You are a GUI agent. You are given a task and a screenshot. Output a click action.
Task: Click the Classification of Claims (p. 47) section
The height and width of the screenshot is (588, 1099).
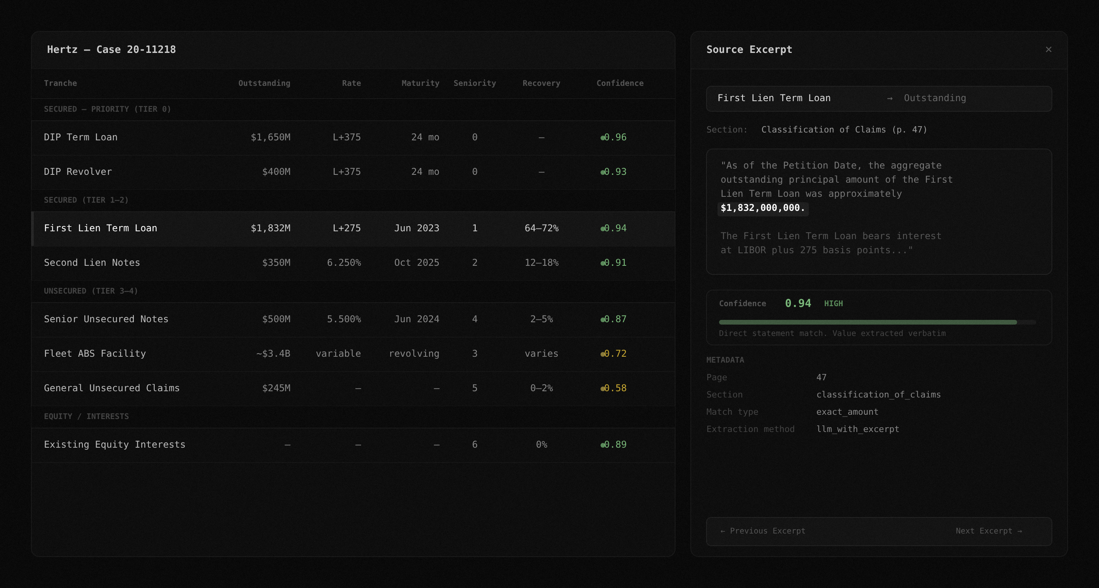(844, 130)
